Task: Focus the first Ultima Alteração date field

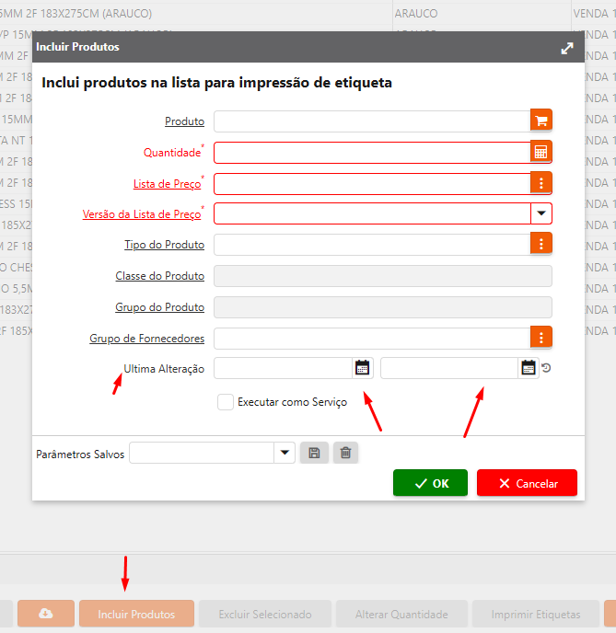Action: click(x=284, y=368)
